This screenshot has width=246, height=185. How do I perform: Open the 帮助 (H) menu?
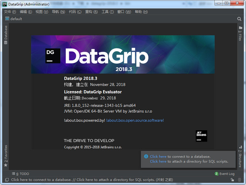[x=141, y=12]
